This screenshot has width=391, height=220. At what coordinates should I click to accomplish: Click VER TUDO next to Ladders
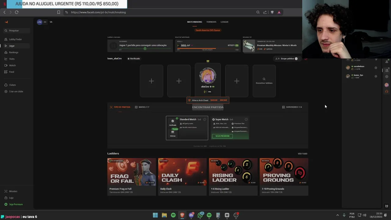(x=302, y=154)
